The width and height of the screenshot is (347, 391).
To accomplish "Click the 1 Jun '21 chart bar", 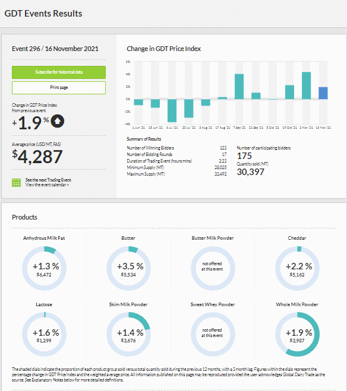I will click(138, 102).
